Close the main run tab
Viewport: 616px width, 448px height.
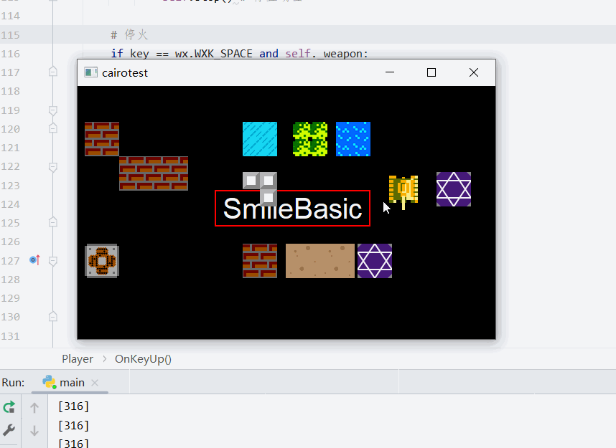click(x=95, y=383)
